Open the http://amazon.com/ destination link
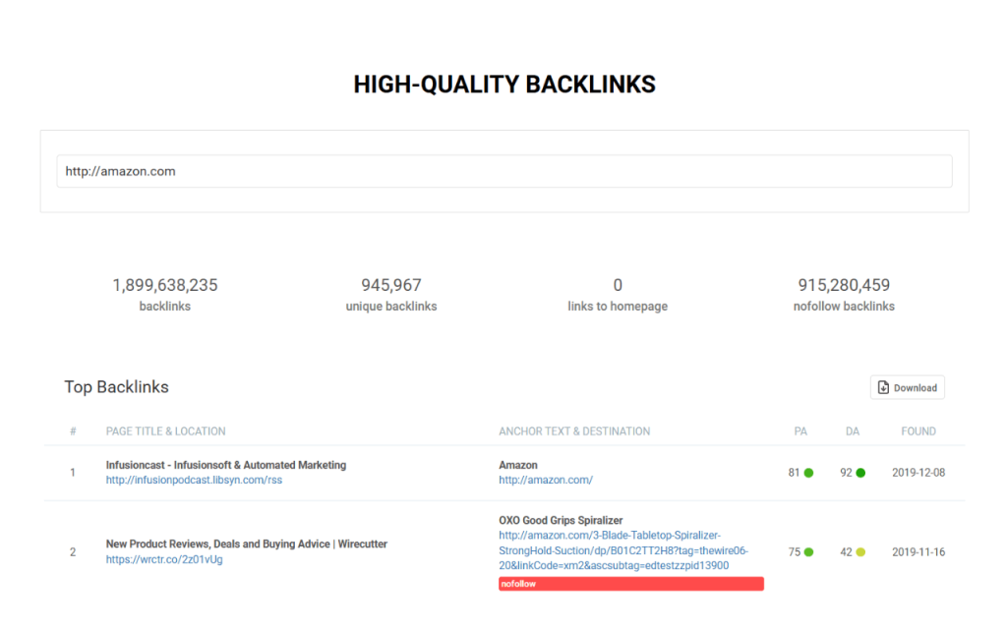Image resolution: width=1007 pixels, height=629 pixels. (547, 481)
